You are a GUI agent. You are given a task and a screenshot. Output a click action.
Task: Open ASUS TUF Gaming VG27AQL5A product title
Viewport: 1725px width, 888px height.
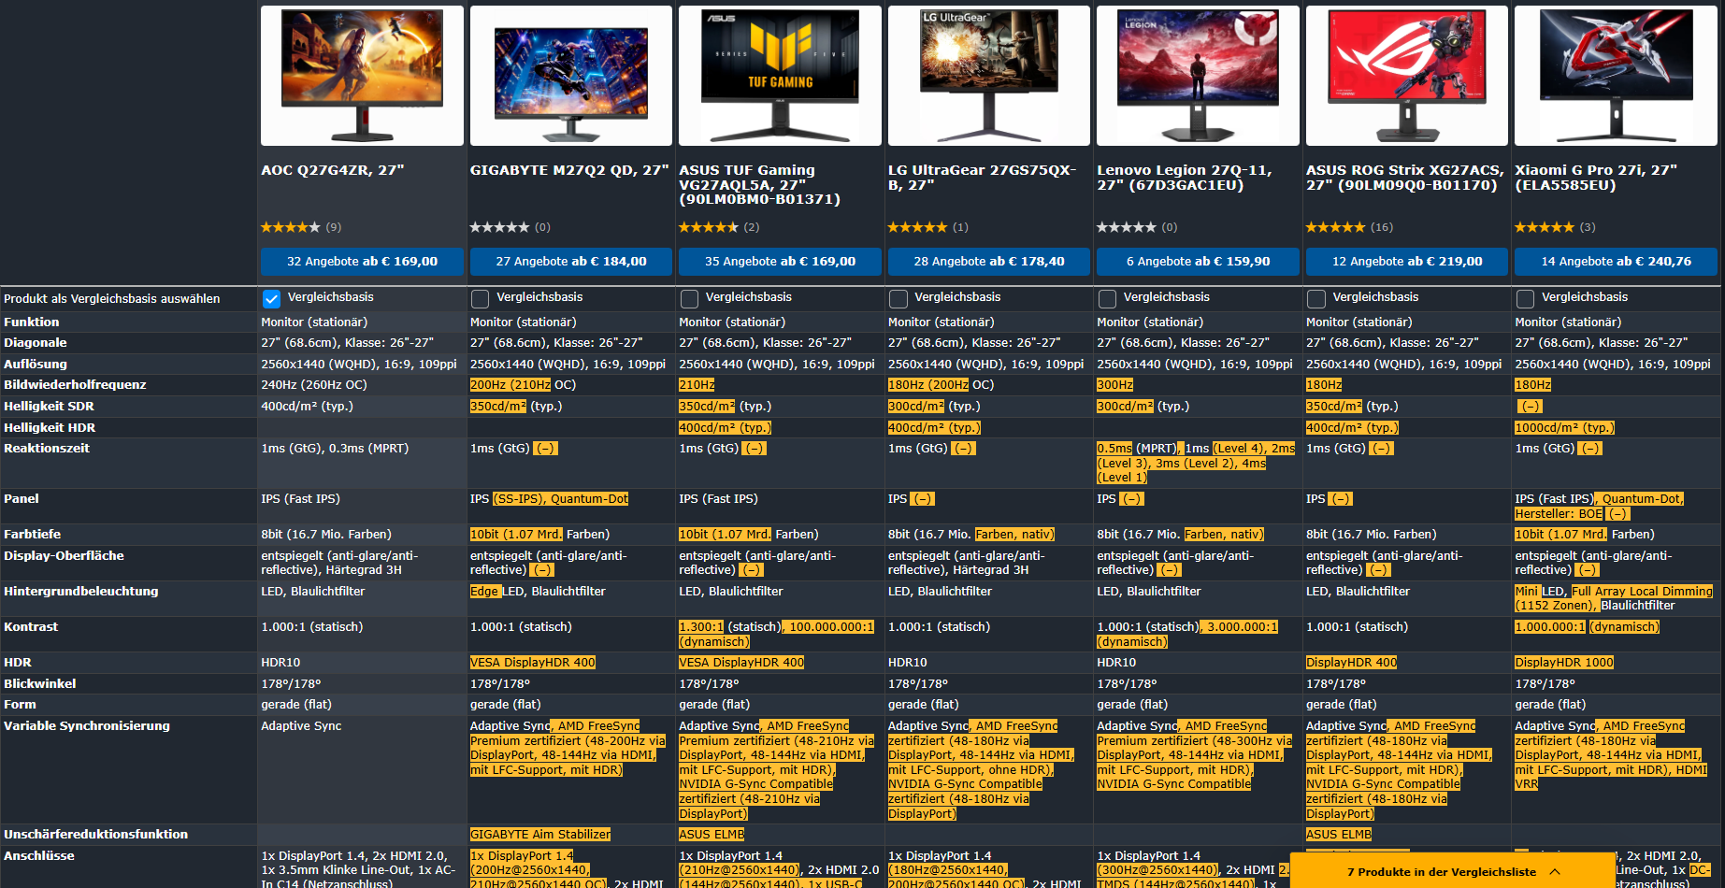pos(760,184)
